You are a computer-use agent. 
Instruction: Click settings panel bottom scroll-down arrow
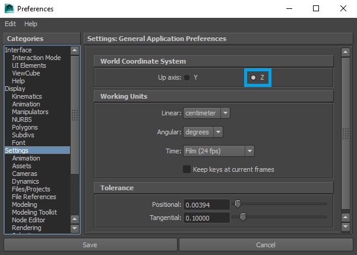[345, 226]
